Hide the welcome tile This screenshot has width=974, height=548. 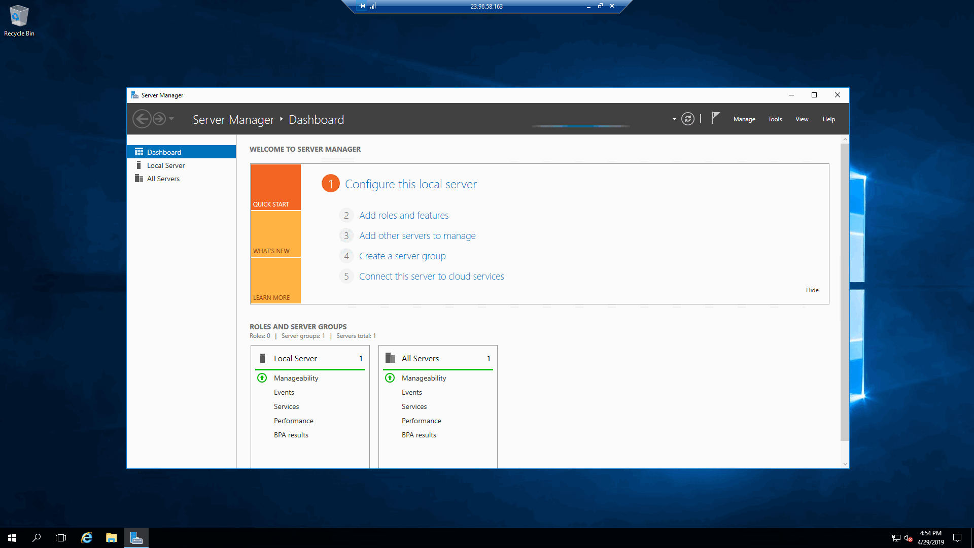pyautogui.click(x=812, y=290)
